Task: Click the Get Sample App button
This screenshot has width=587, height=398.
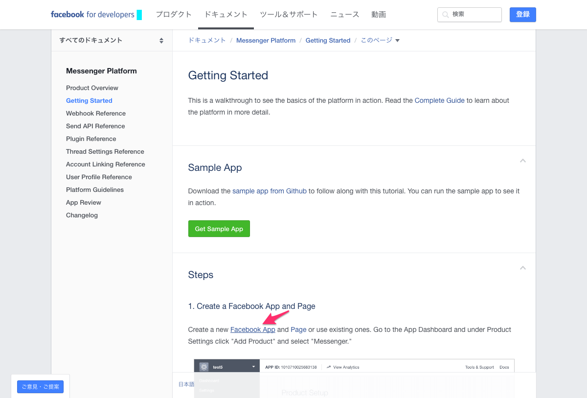Action: (219, 229)
